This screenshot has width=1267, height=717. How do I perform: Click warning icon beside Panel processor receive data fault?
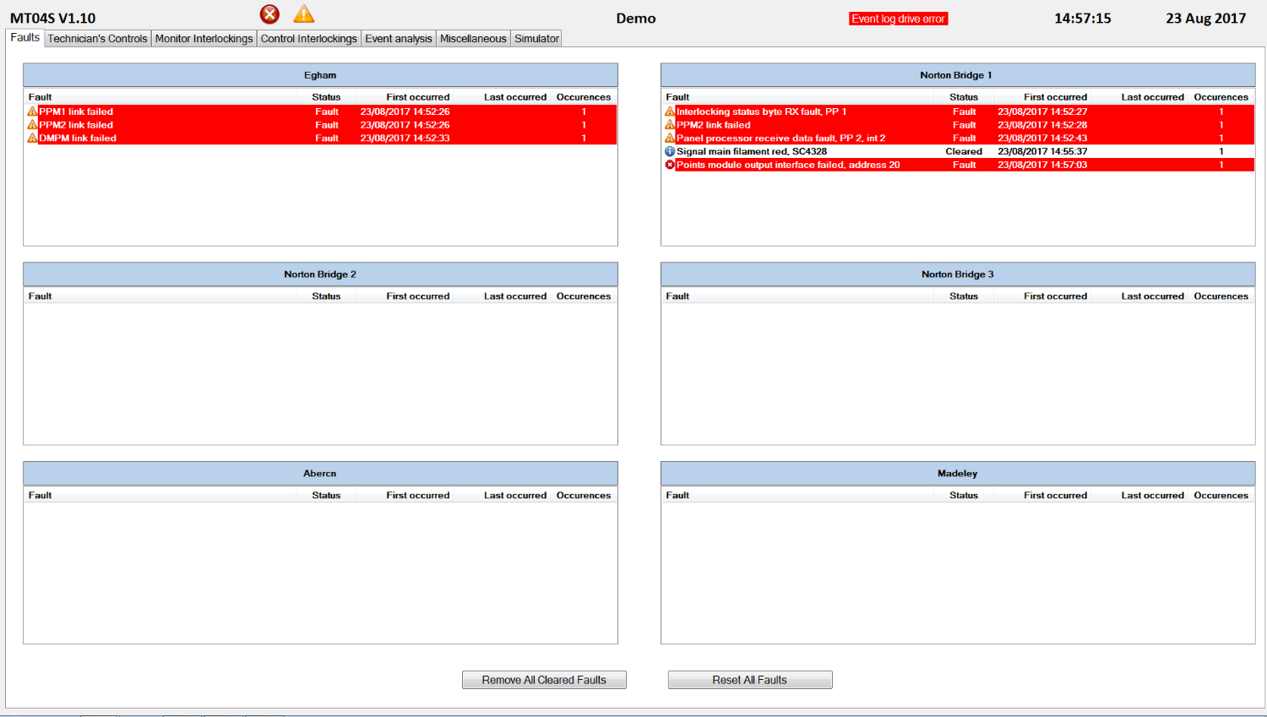point(670,139)
